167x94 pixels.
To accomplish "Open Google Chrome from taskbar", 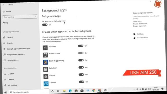I will (x=94, y=90).
